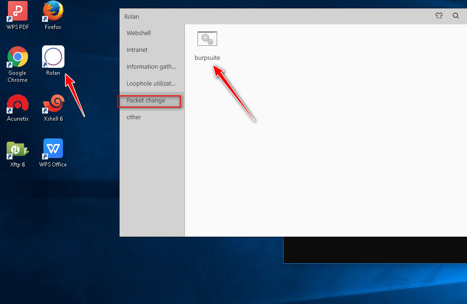Click the Rolan desktop shortcut icon
The image size is (467, 304).
pos(53,57)
